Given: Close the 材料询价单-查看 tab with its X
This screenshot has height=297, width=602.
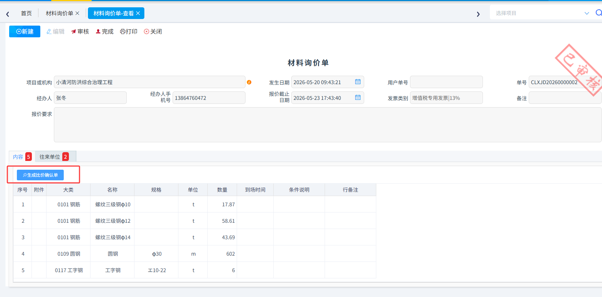Looking at the screenshot, I should [x=138, y=13].
